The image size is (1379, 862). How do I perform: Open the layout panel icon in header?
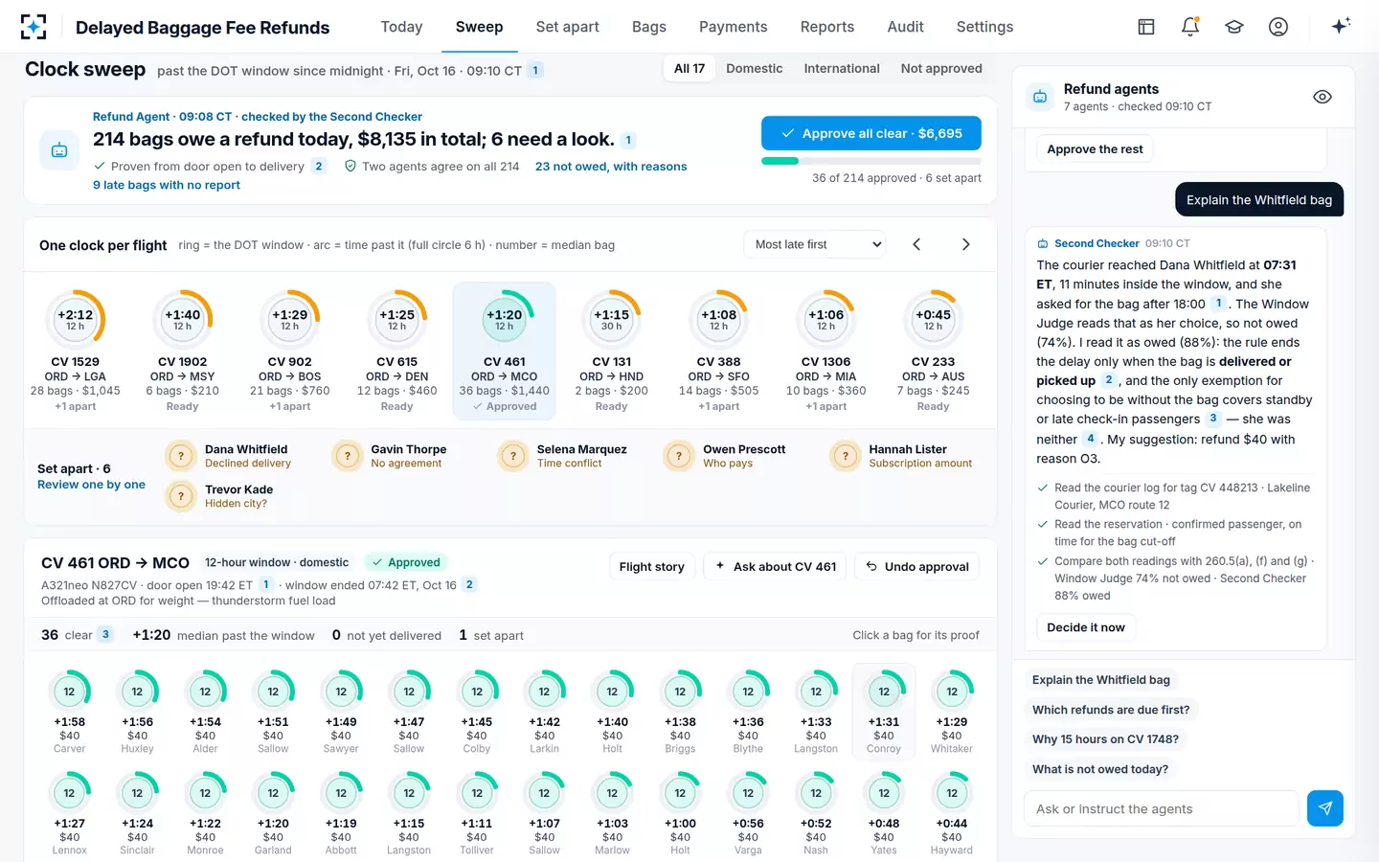(1146, 27)
